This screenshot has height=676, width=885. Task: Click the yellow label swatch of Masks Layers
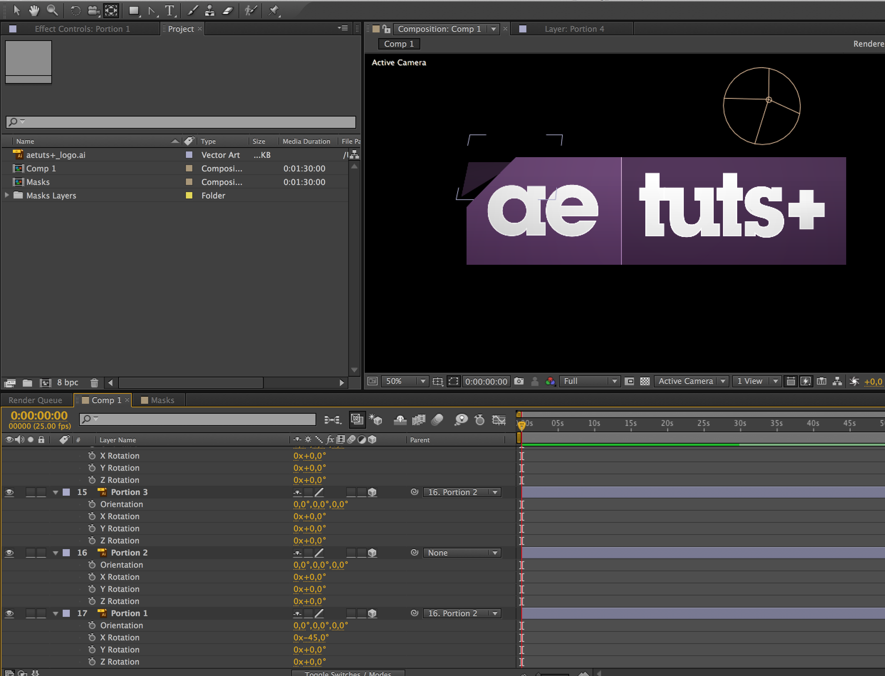189,196
